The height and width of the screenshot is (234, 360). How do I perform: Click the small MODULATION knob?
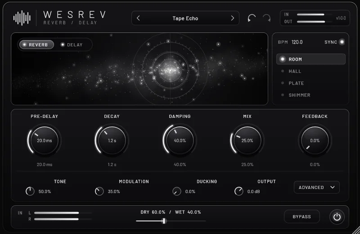[99, 191]
